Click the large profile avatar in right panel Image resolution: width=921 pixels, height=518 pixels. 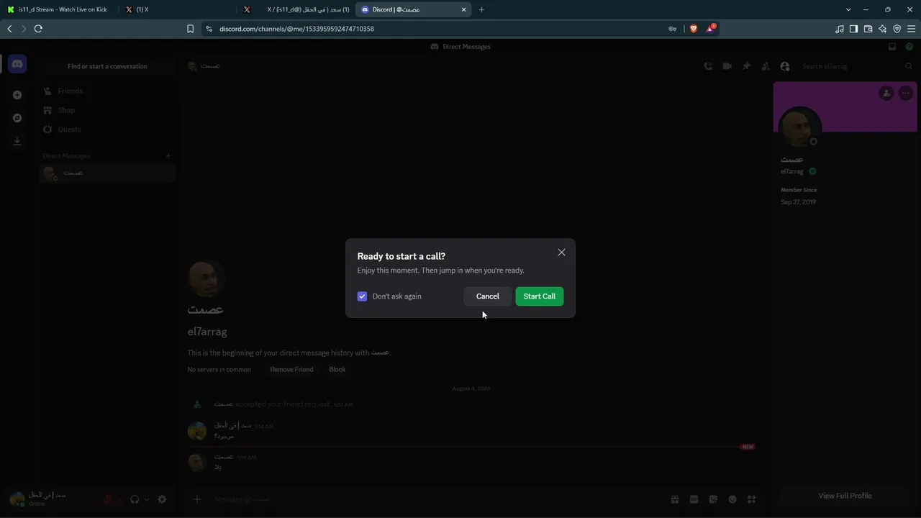pos(799,128)
